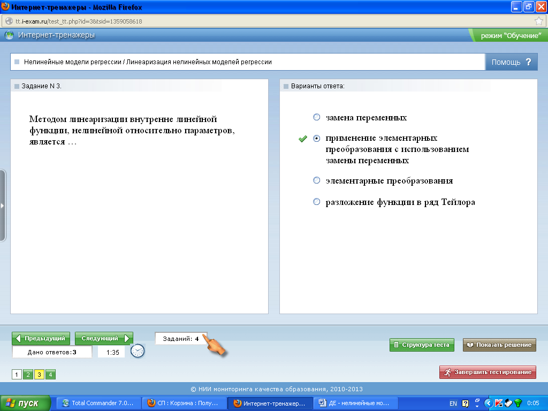
Task: Choose 'элементарные преобразования' radio option
Action: (x=316, y=180)
